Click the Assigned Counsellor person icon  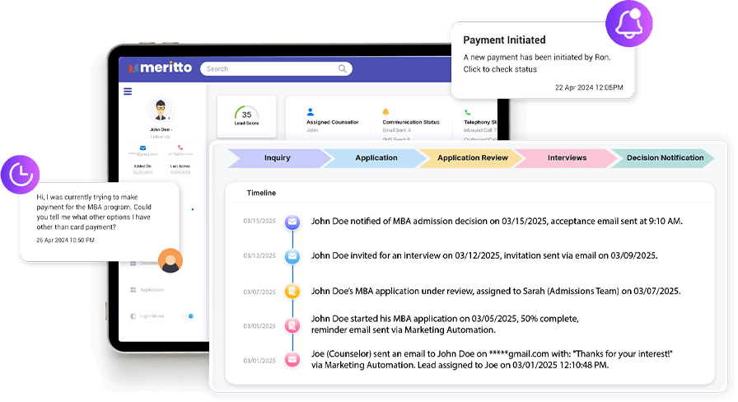click(311, 112)
